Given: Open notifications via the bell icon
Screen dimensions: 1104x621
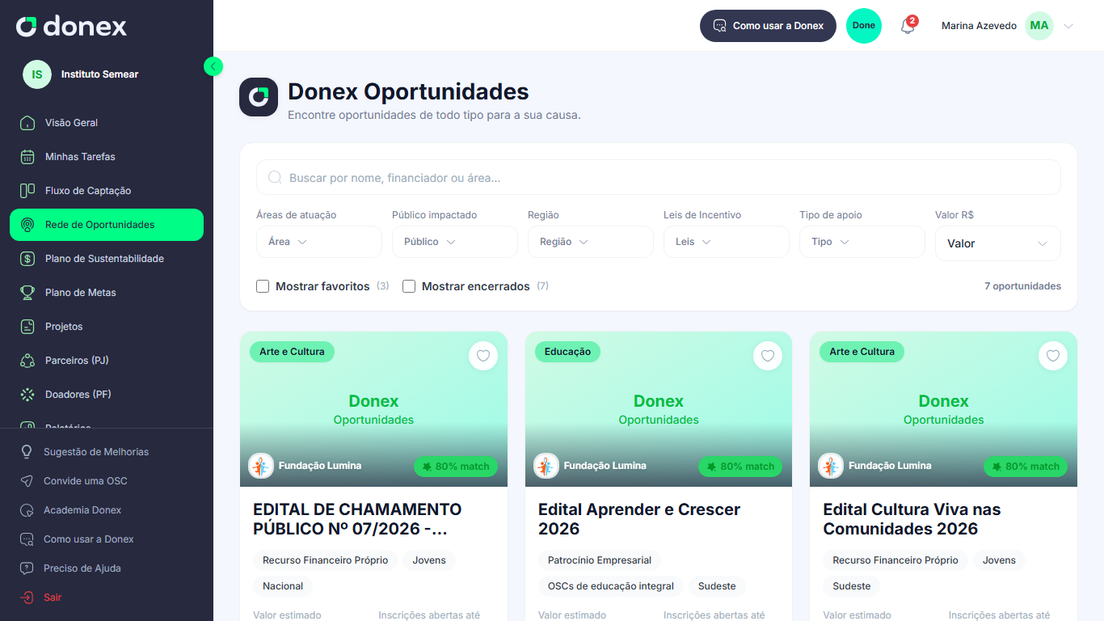Looking at the screenshot, I should tap(908, 26).
